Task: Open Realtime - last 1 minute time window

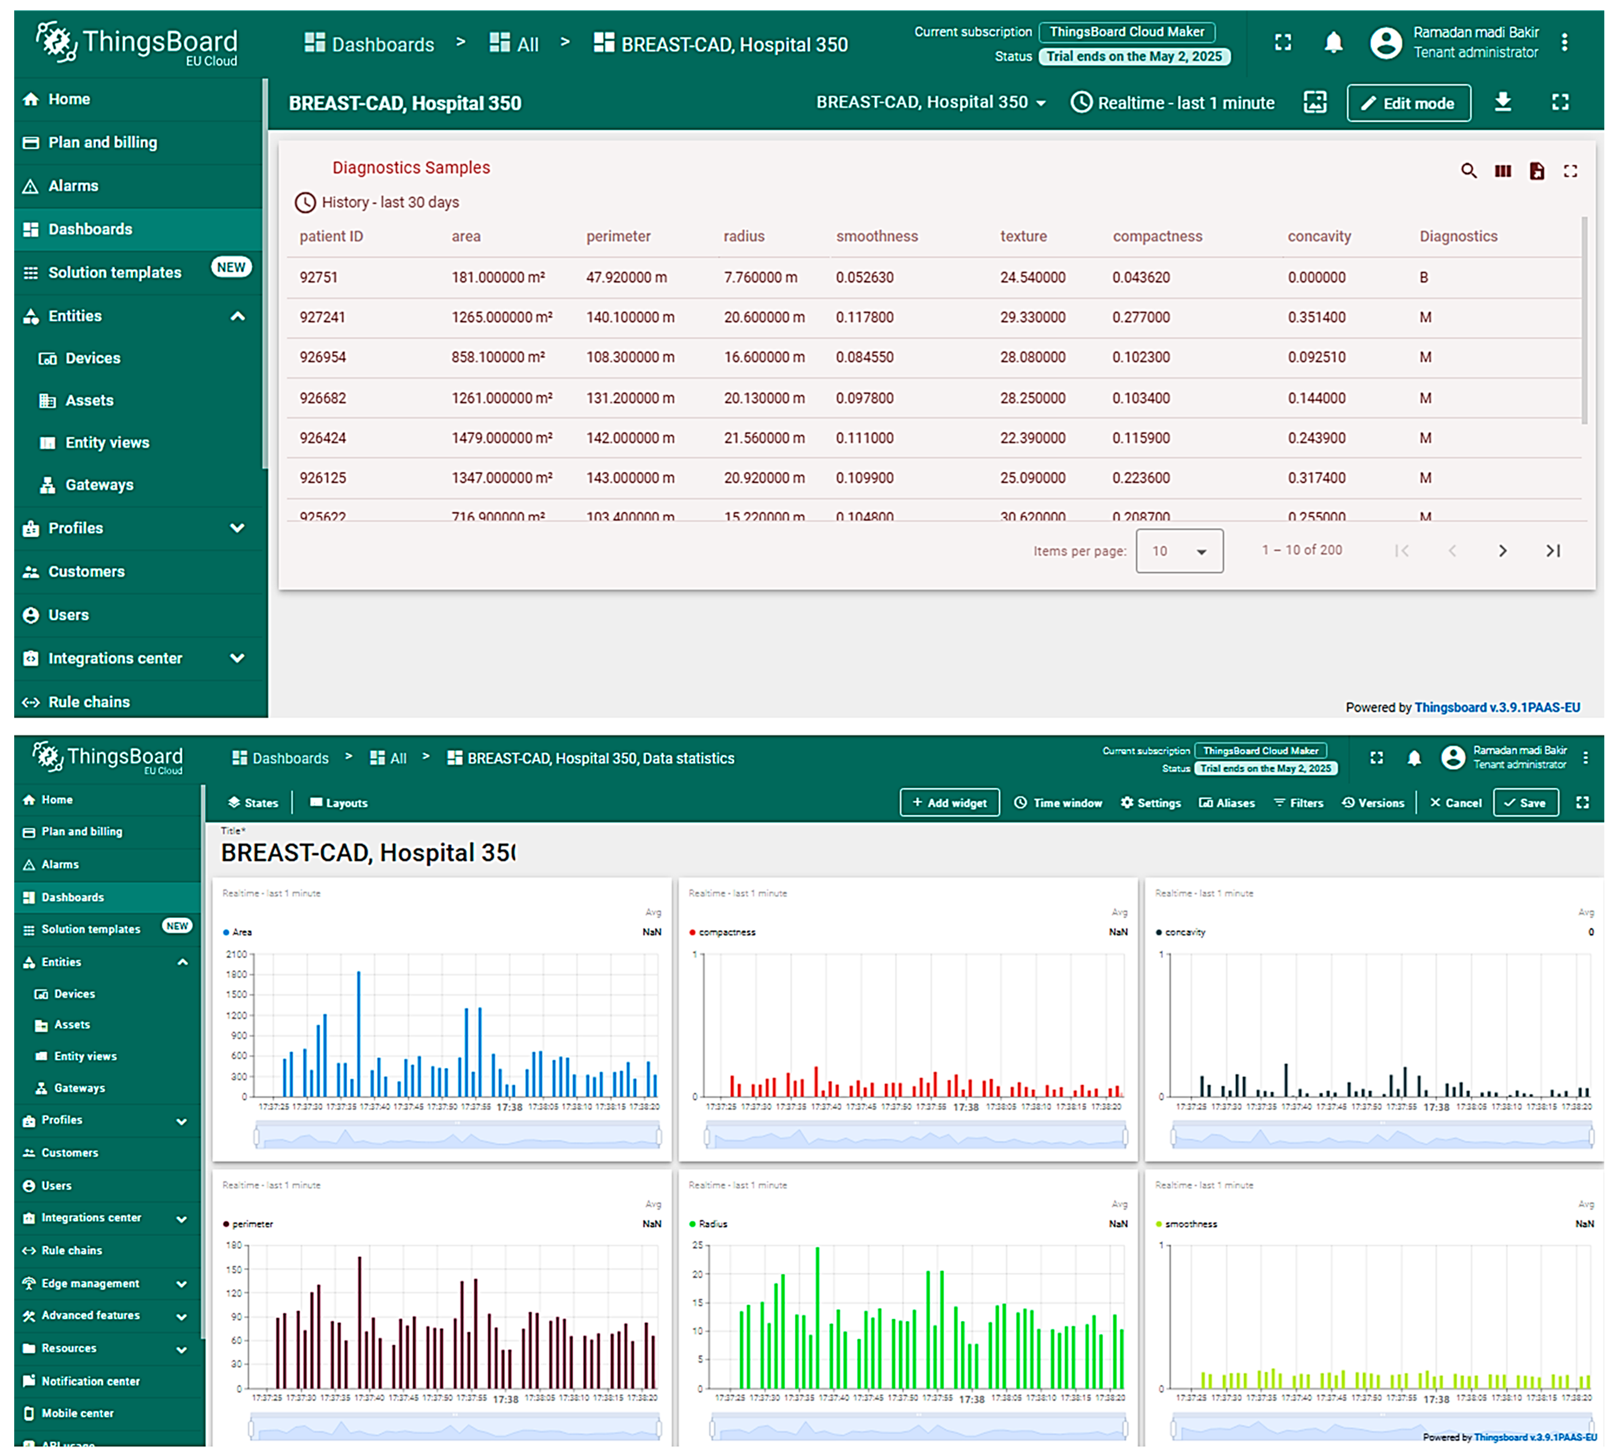Action: coord(1172,102)
